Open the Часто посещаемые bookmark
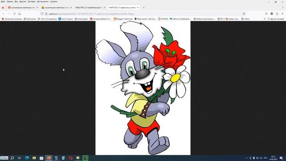 coord(47,19)
